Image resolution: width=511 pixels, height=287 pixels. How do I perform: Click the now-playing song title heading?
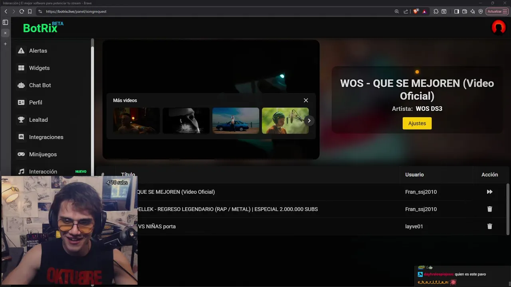(x=417, y=89)
